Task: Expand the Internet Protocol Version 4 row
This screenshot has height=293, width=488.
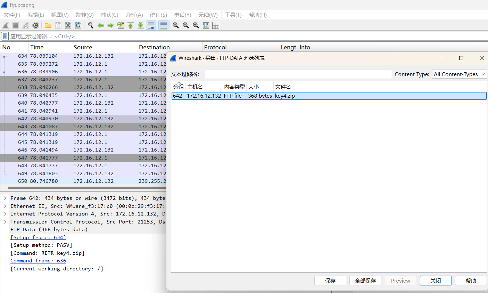Action: tap(5, 214)
